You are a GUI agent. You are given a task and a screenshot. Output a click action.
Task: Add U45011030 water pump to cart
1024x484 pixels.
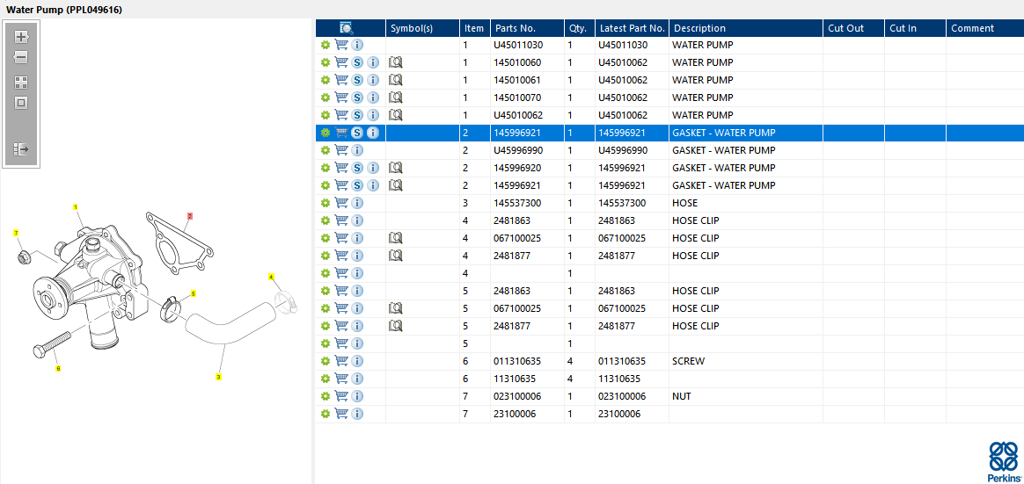tap(341, 45)
